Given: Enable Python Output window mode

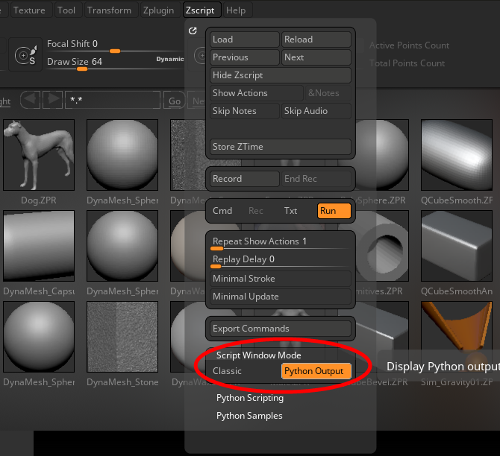Looking at the screenshot, I should (315, 371).
